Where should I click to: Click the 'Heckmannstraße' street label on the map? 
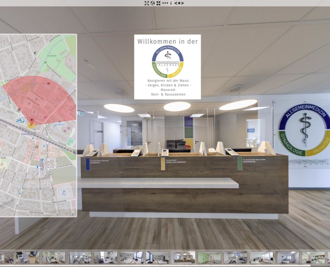(x=36, y=213)
